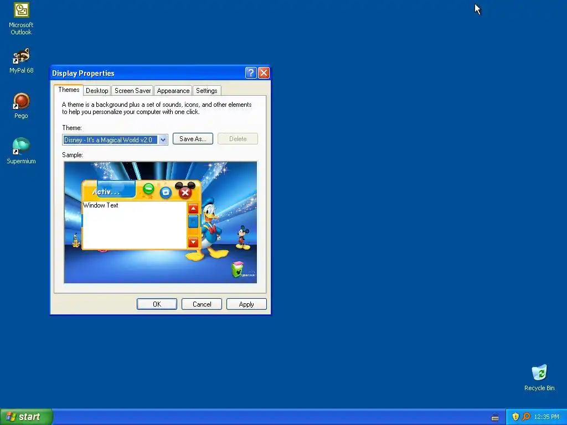Screen dimensions: 567x425
Task: Click the dialog's question-mark Help button
Action: [251, 73]
